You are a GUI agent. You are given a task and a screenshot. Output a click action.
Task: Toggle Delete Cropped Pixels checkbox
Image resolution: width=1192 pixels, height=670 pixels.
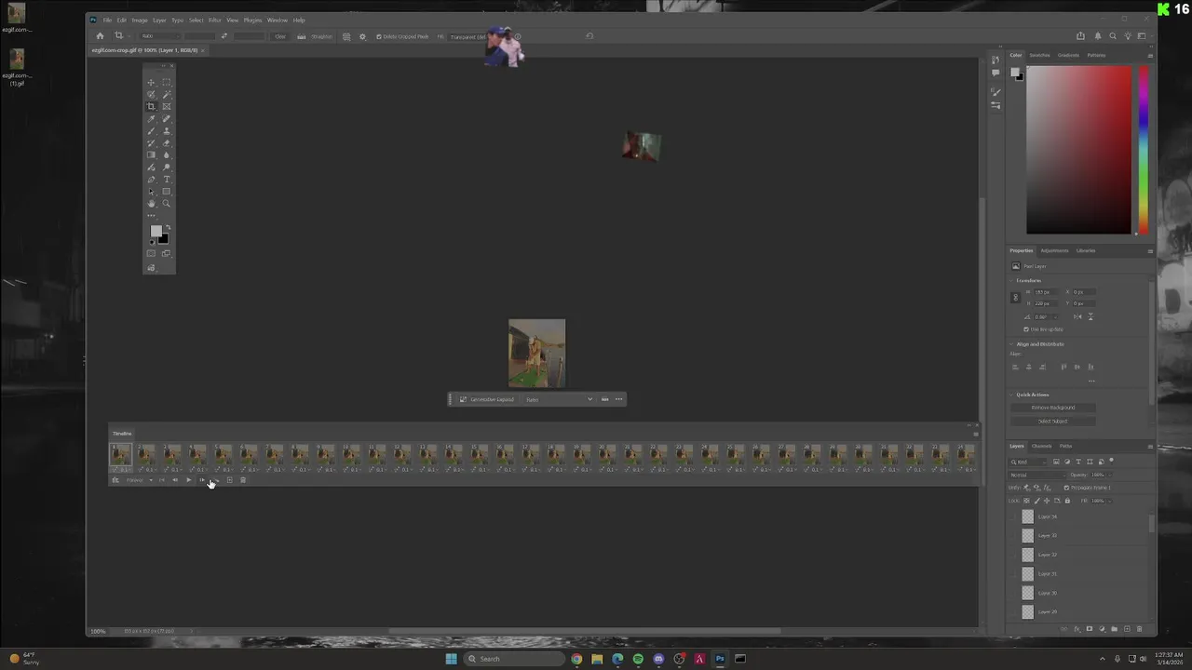379,36
